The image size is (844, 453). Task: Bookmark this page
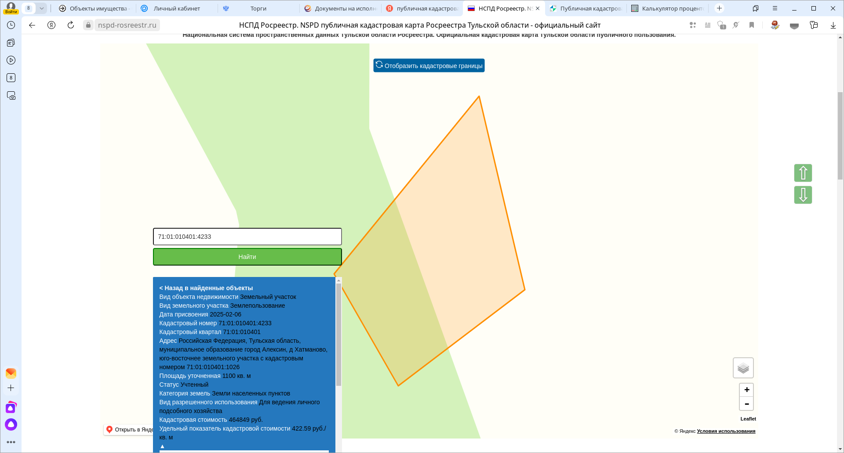point(752,25)
